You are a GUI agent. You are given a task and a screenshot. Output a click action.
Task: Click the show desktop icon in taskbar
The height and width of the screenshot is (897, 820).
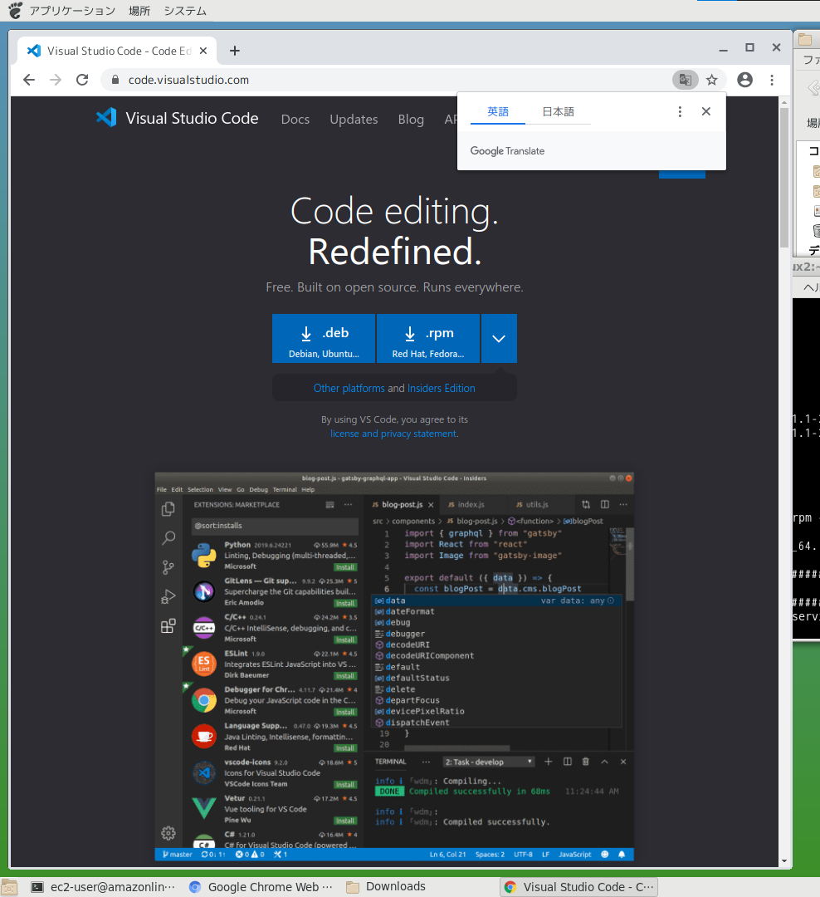tap(8, 887)
